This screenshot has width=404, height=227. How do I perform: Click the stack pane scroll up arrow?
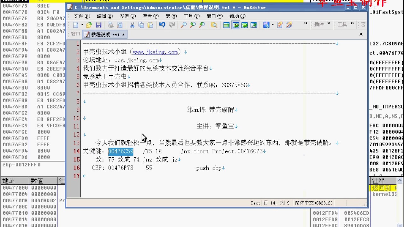coord(400,180)
